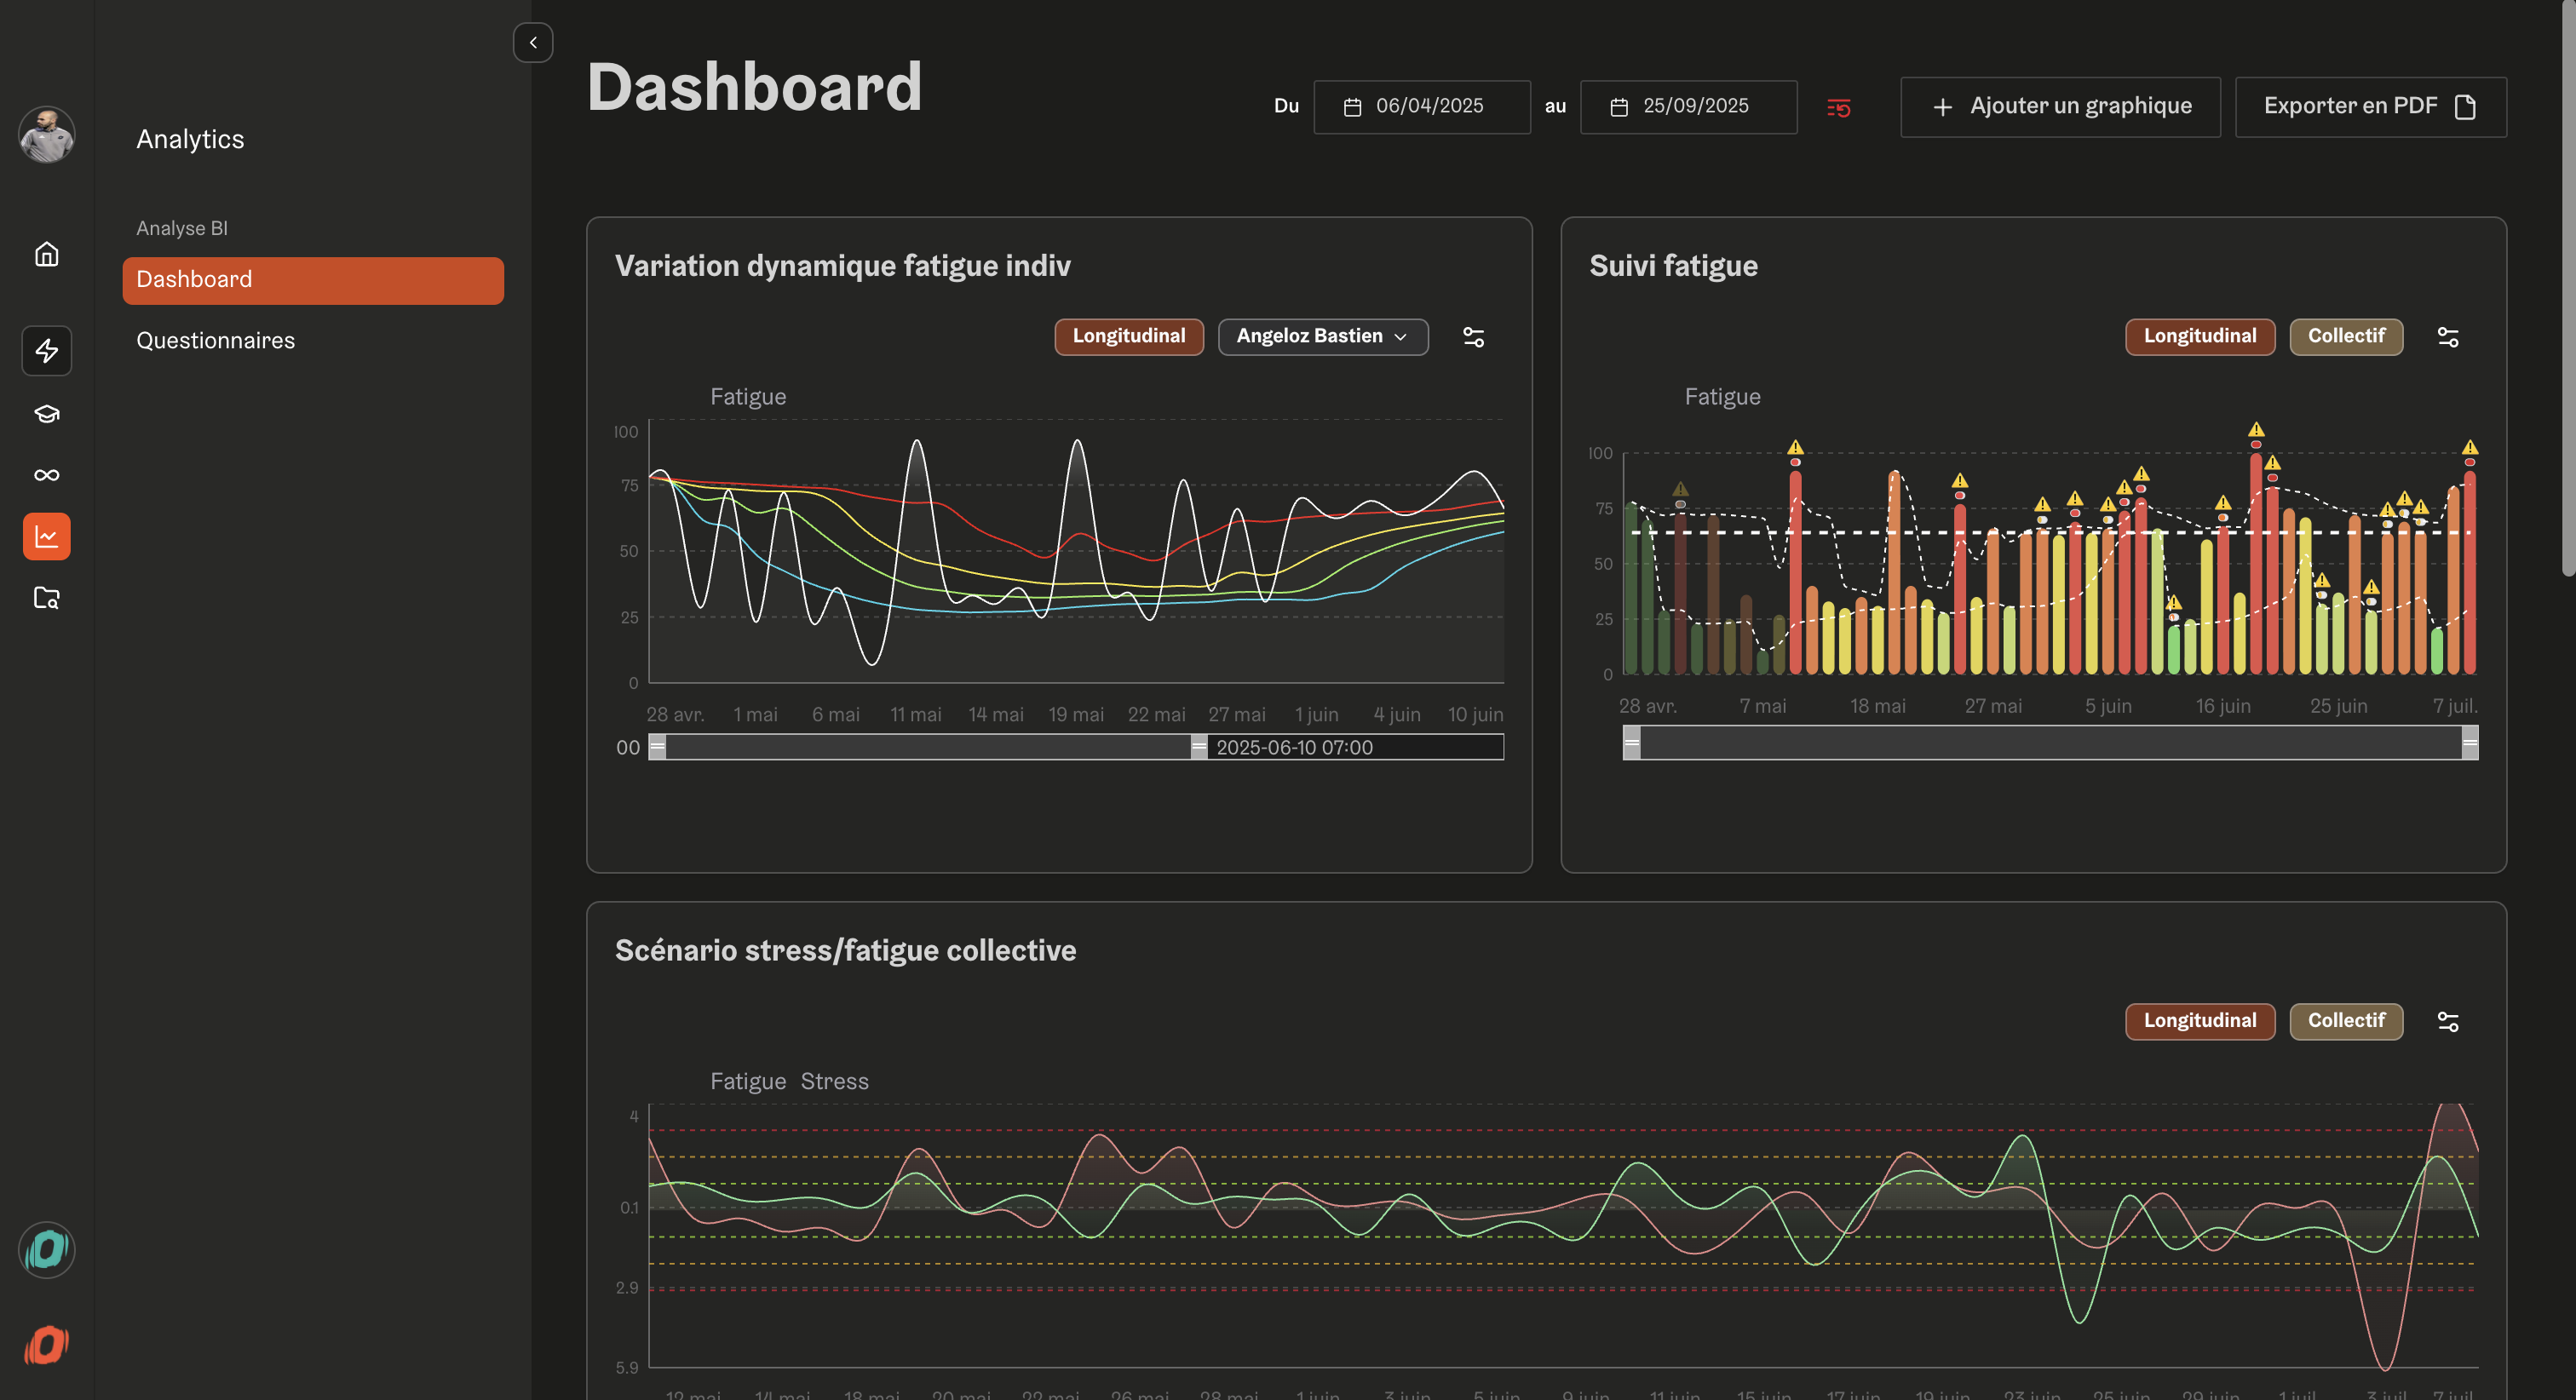Toggle Longitudinal on Variation dynamique chart
This screenshot has height=1400, width=2576.
(1128, 336)
